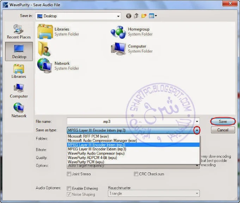
Task: Select Desktop in the places sidebar
Action: coord(19,51)
